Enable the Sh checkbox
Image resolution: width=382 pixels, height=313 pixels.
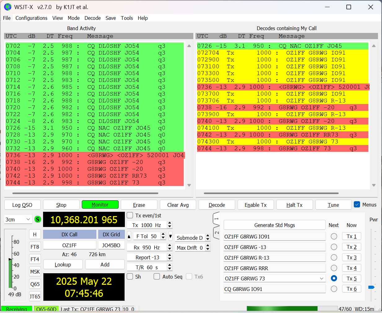click(130, 276)
